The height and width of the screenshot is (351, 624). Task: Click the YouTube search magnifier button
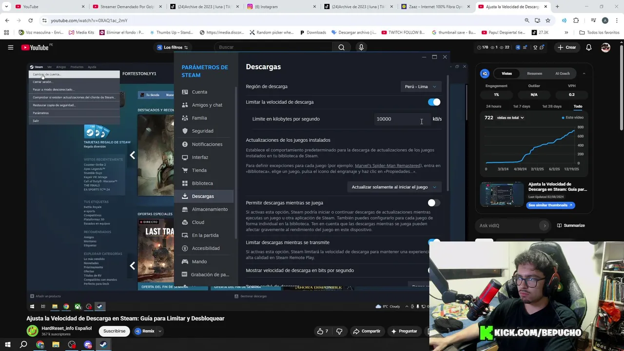point(341,47)
